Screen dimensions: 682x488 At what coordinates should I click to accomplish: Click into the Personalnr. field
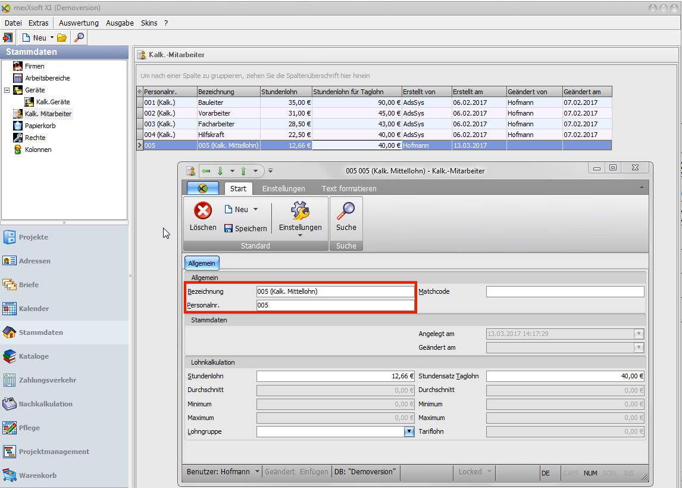[x=335, y=305]
